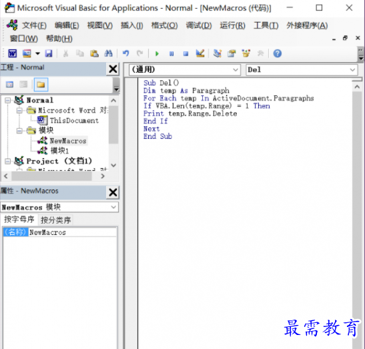Open the 视图(V) menu
Viewport: 365px width, 349px height.
pos(100,25)
